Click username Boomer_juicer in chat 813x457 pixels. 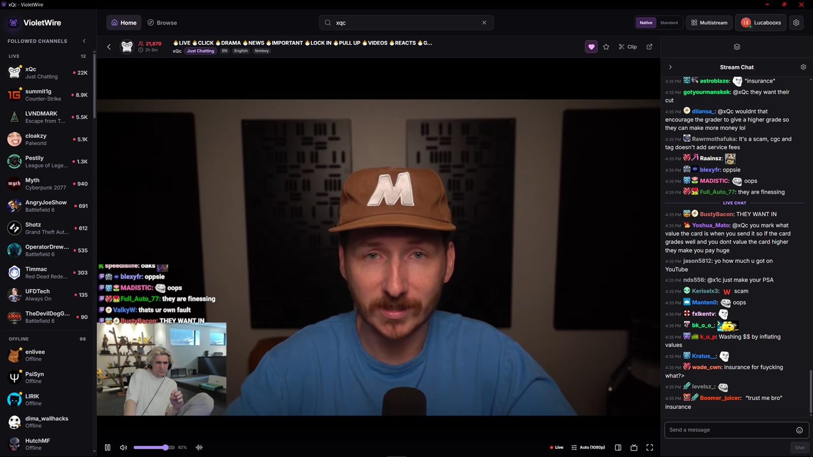720,398
